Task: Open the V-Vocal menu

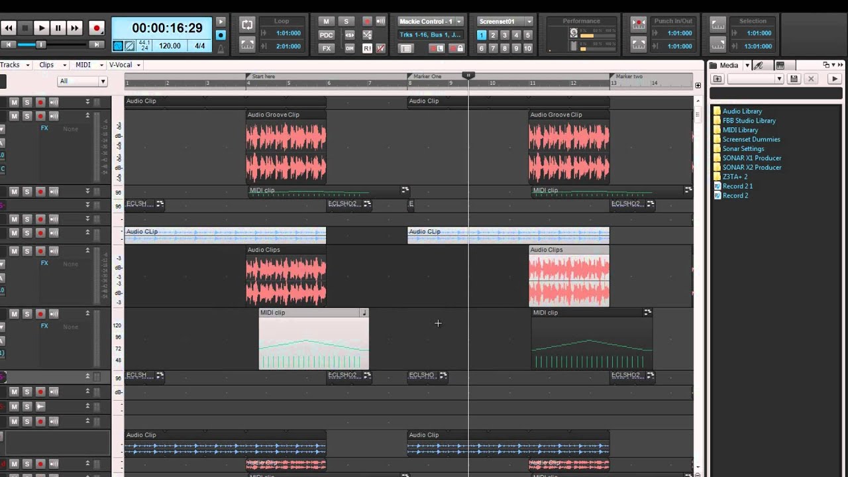Action: pos(125,65)
